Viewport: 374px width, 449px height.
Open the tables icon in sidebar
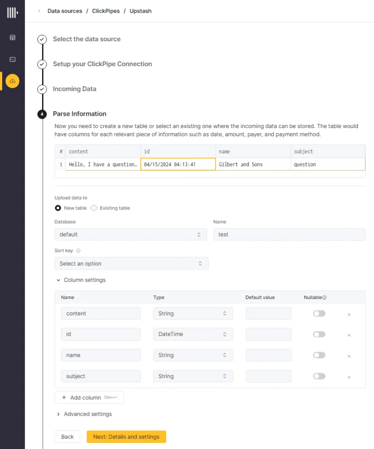click(12, 38)
